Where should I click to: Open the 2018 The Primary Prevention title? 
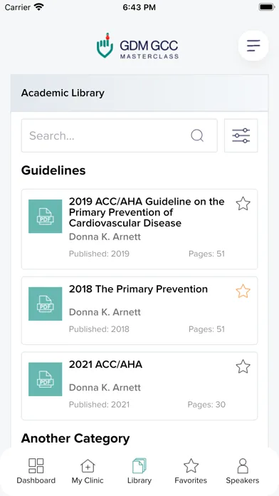tap(138, 289)
